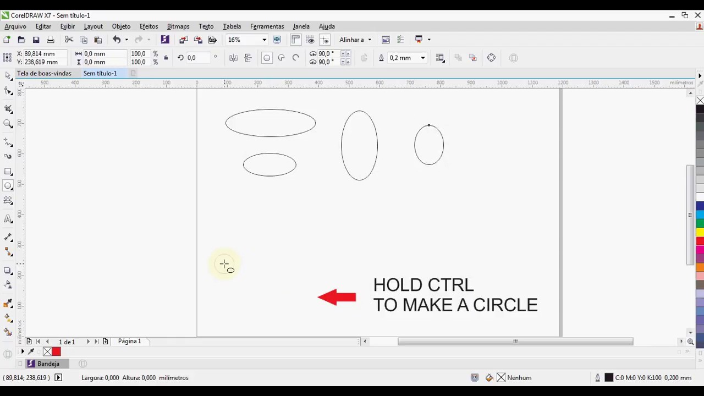Toggle Show Rulers button
This screenshot has height=396, width=704.
tap(296, 40)
